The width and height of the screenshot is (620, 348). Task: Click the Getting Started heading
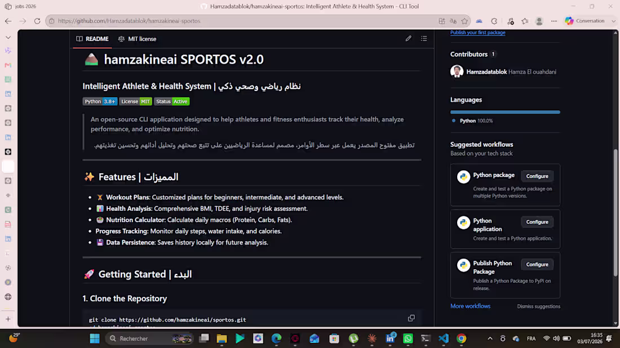pyautogui.click(x=138, y=274)
